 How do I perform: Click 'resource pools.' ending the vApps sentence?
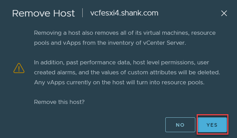pos(183,82)
